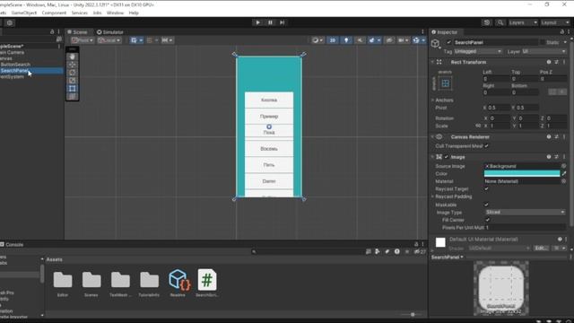574x323 pixels.
Task: Toggle Cull Transparent Mesh checkbox
Action: point(486,146)
